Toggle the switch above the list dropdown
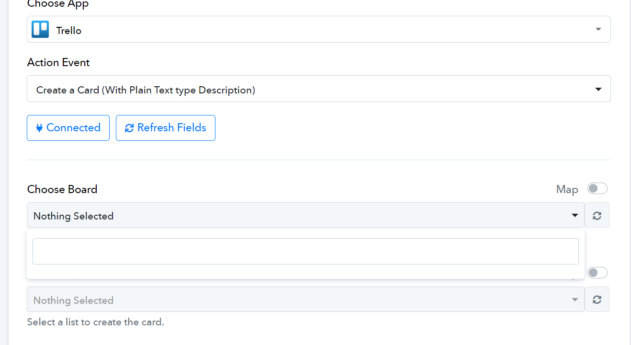The height and width of the screenshot is (345, 631). [x=597, y=273]
